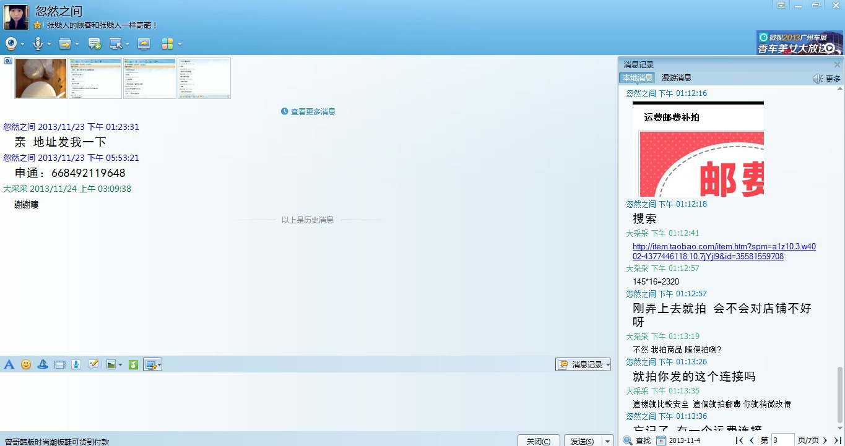Expand the video call dropdown arrow

[x=22, y=45]
